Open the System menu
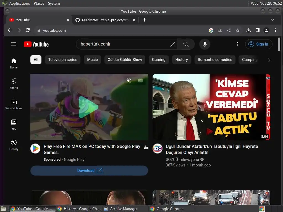The height and width of the screenshot is (212, 283). 54,3
